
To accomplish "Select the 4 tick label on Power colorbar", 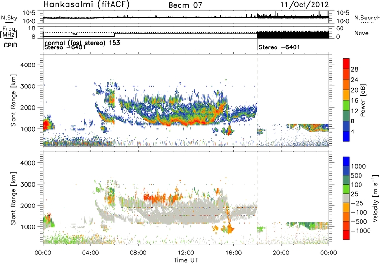I will (x=352, y=131).
